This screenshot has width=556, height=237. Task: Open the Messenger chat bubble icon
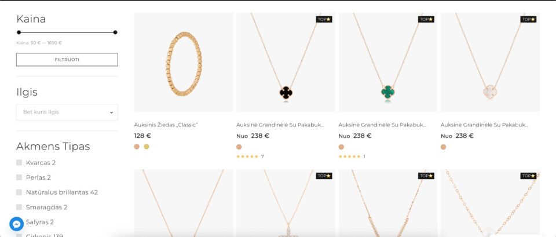[16, 224]
